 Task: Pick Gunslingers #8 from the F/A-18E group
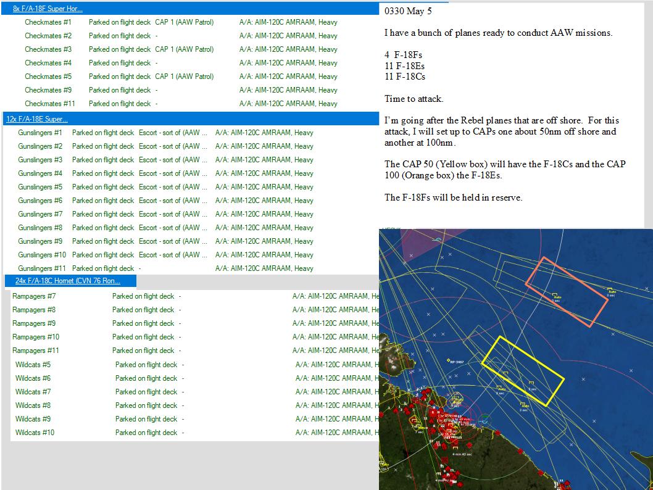40,228
